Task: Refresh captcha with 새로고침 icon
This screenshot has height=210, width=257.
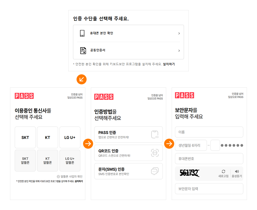Action: coord(223,171)
